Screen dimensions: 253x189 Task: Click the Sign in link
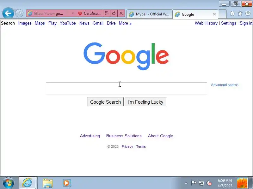(246, 23)
